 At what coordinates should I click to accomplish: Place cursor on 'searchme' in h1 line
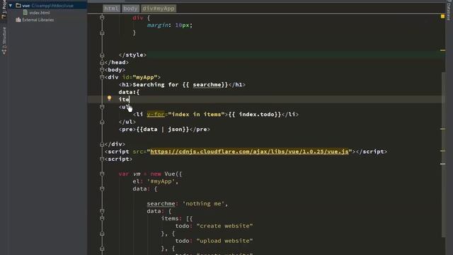pos(207,85)
